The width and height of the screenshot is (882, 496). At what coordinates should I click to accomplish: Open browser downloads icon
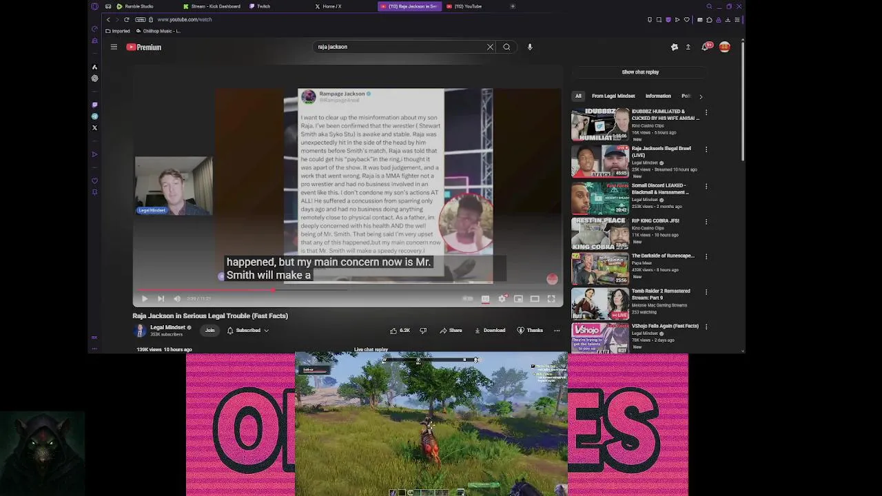click(x=728, y=19)
